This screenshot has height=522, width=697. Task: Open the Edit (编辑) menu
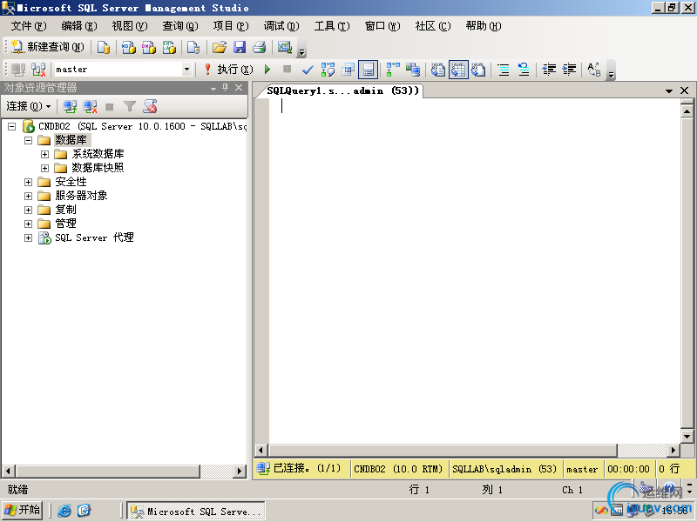[79, 26]
